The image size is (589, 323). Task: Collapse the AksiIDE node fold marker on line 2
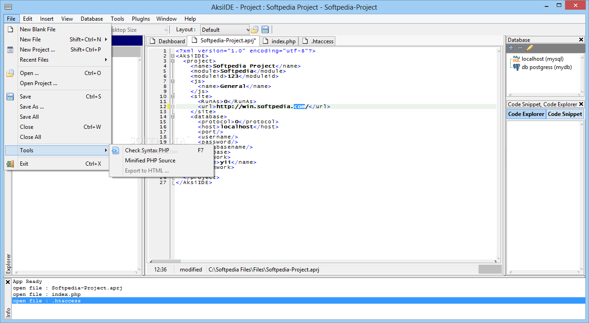click(x=173, y=56)
